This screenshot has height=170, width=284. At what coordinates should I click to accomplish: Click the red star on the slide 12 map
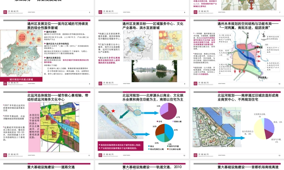pyautogui.click(x=113, y=111)
